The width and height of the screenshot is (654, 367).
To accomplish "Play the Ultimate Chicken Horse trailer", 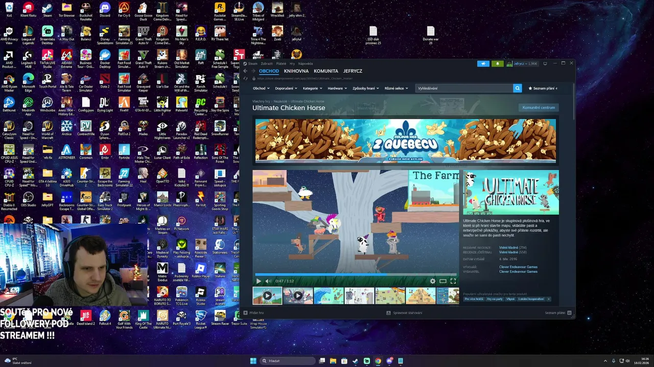I will 259,281.
